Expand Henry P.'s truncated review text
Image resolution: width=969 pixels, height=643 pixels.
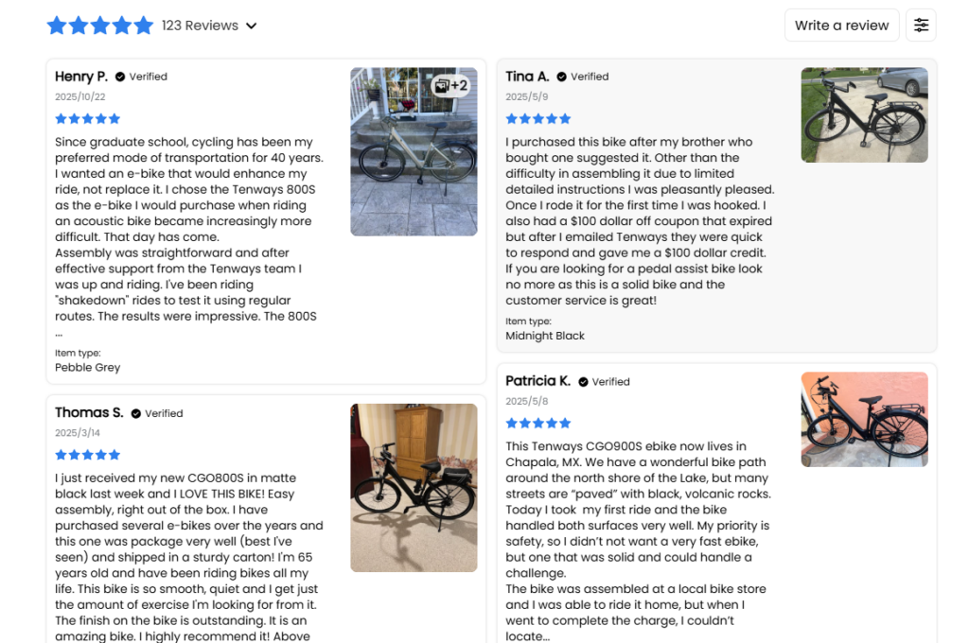[61, 335]
